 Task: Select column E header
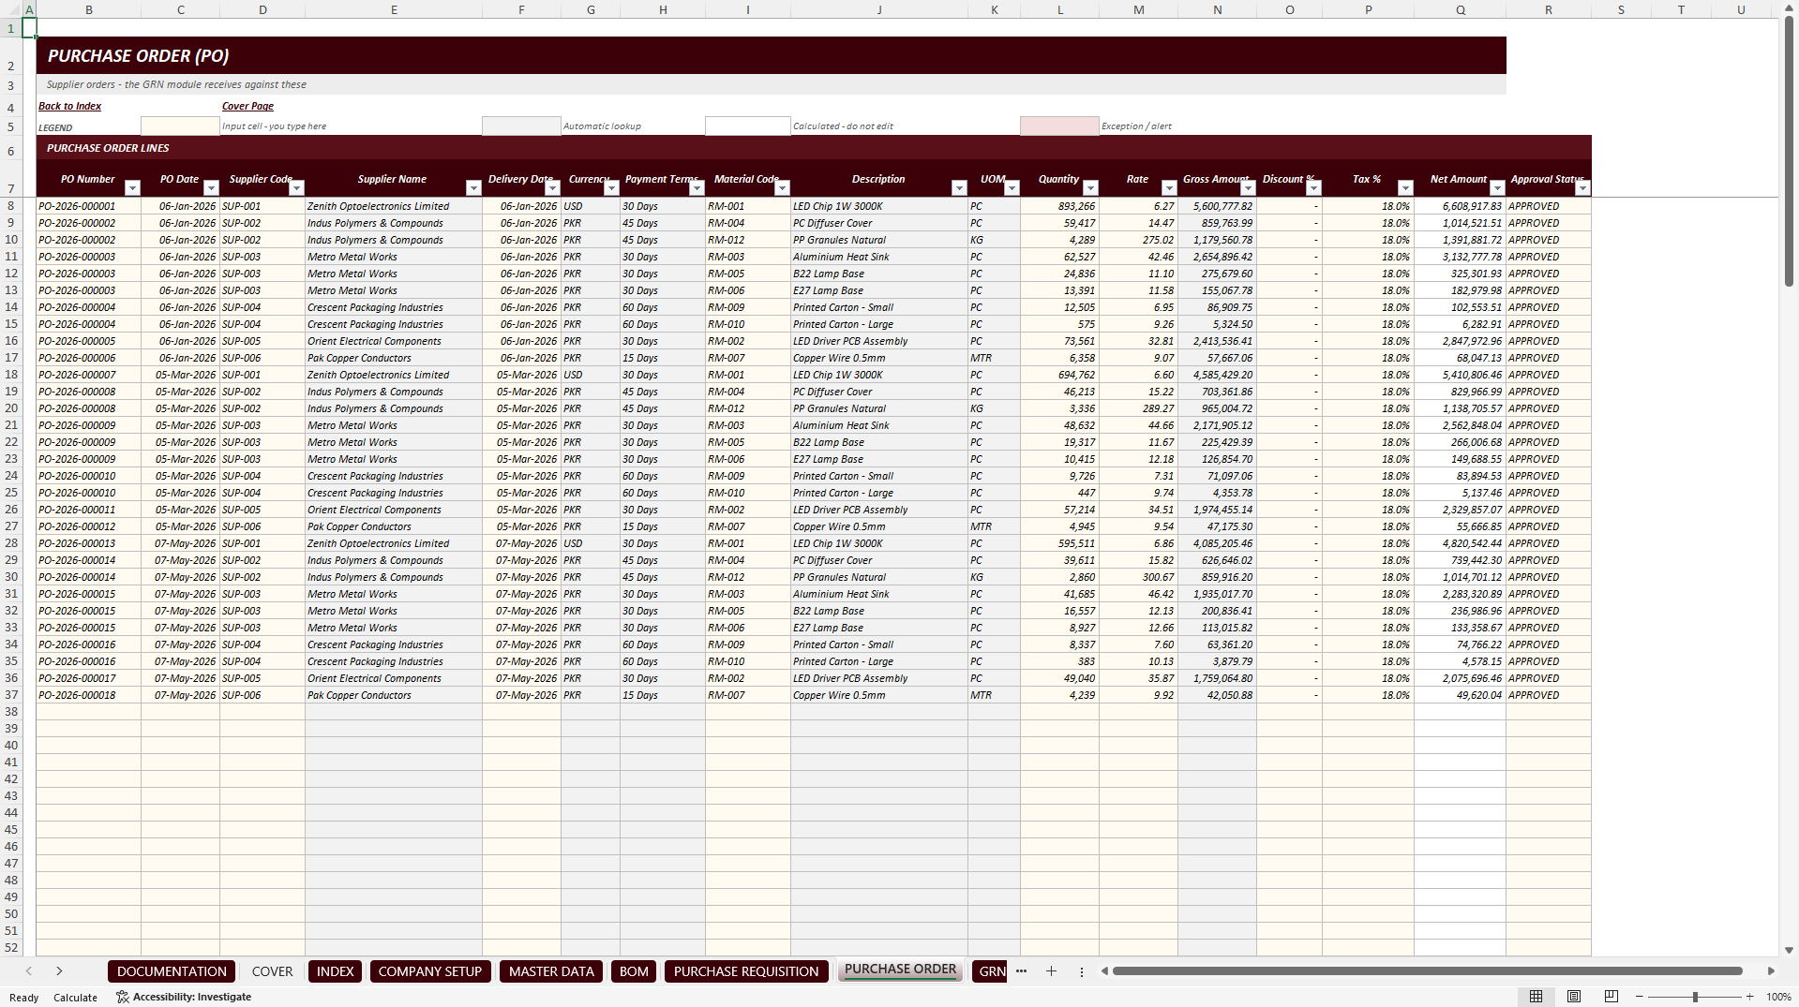coord(394,9)
